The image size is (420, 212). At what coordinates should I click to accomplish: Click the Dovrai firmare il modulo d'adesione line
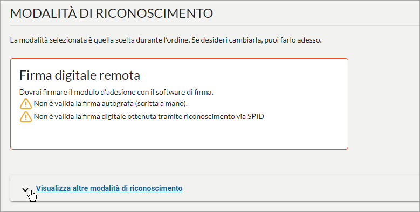click(116, 92)
